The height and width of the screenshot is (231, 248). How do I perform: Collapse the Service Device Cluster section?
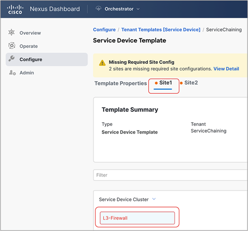(x=154, y=199)
